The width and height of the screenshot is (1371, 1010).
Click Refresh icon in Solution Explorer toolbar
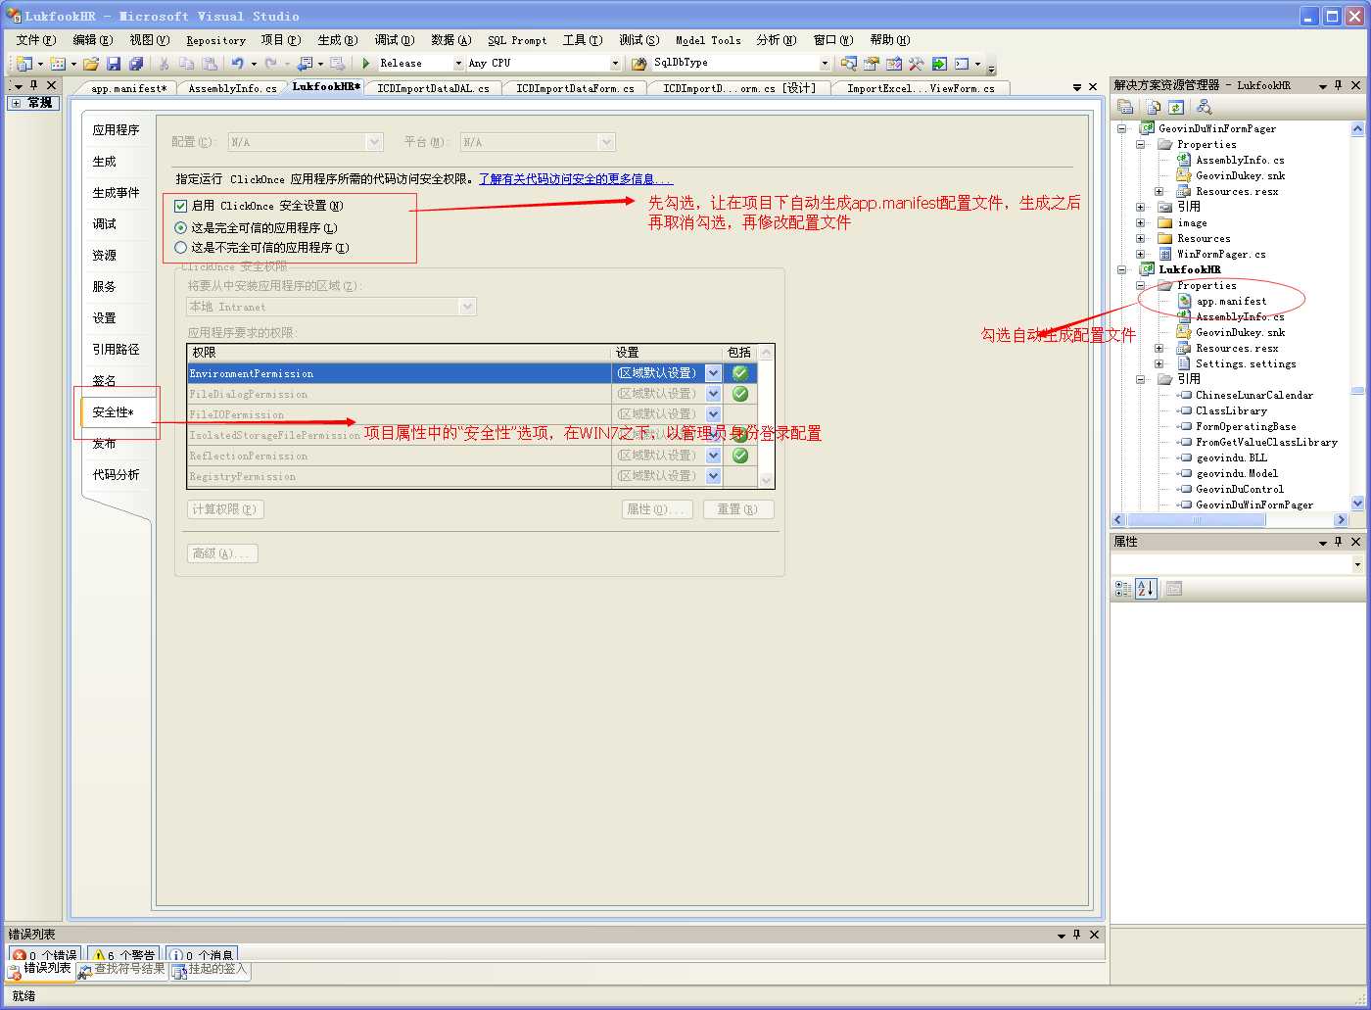pos(1176,107)
